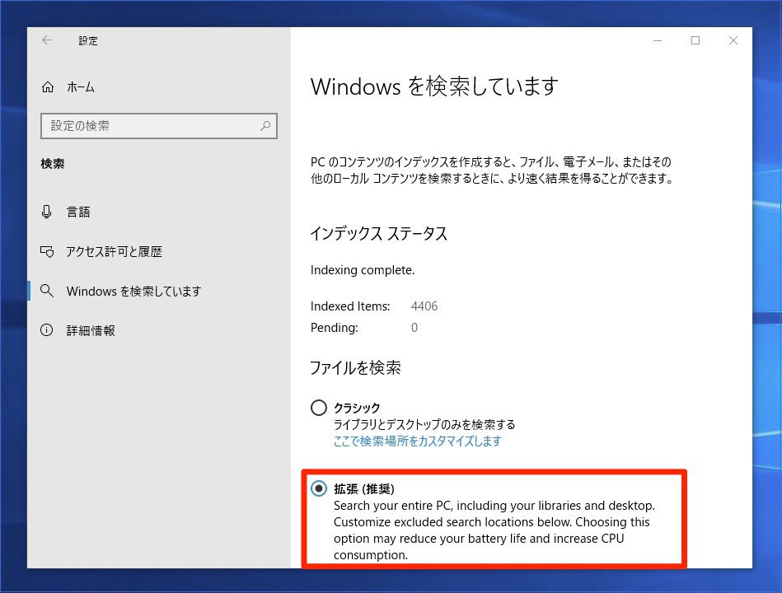Open ここで検索場所をカスタマイズします link
Screen dimensions: 782x593
tap(418, 441)
